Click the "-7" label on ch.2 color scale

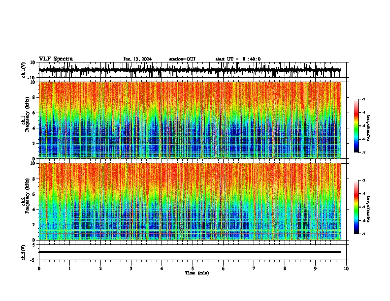coord(363,234)
